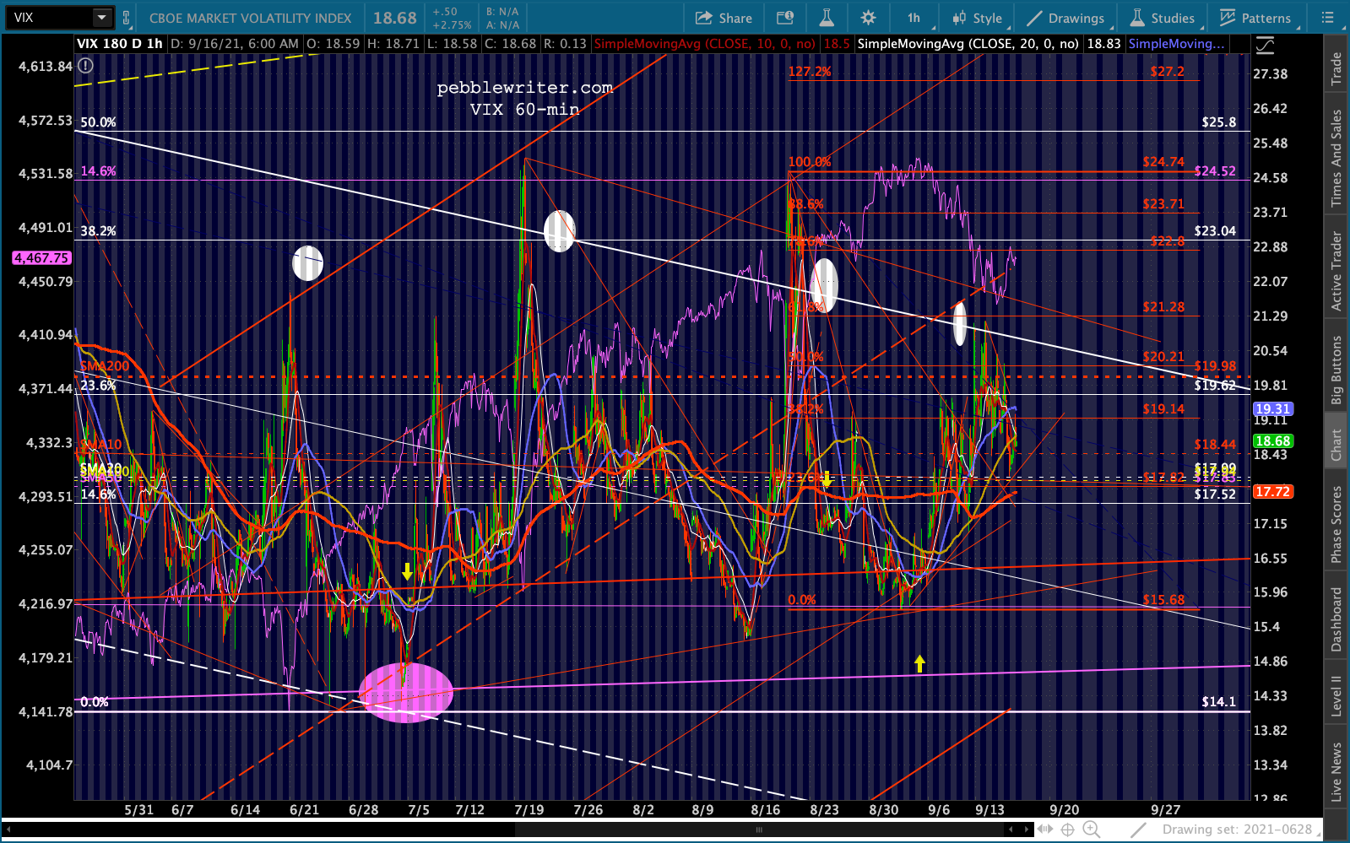Screen dimensions: 1350x843
Task: Open the Studies menu
Action: pyautogui.click(x=1163, y=18)
